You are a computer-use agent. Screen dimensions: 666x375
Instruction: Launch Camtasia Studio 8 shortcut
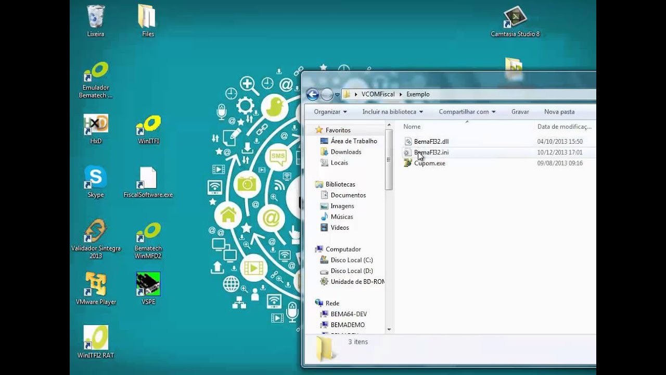pos(515,22)
